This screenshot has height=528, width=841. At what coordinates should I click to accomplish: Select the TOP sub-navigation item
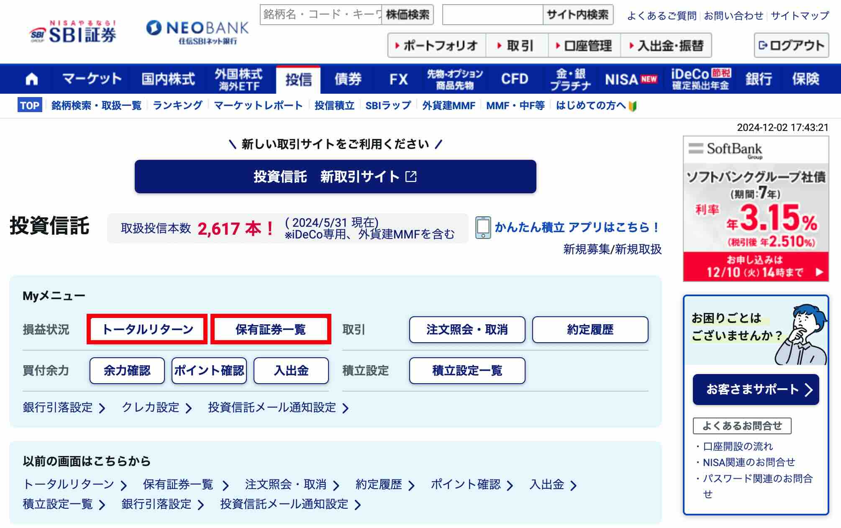[30, 105]
